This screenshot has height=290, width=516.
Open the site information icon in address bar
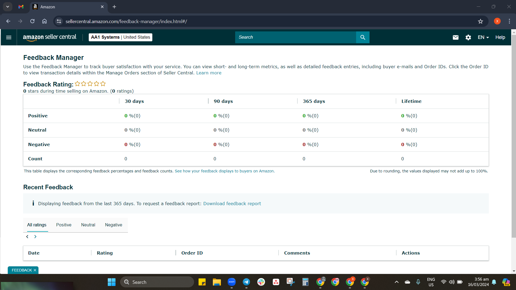coord(59,21)
